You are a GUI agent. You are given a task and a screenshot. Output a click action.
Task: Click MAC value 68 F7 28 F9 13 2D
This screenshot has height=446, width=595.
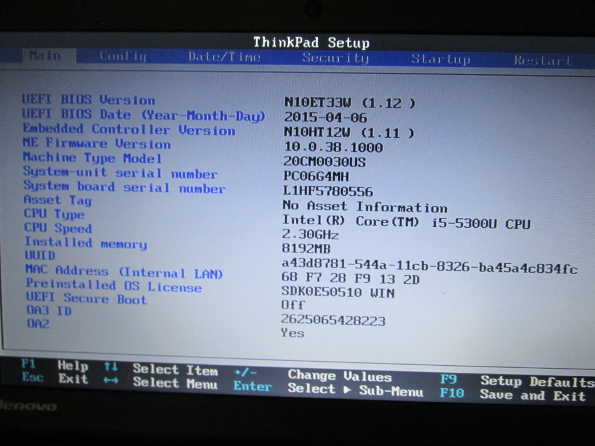click(x=350, y=279)
